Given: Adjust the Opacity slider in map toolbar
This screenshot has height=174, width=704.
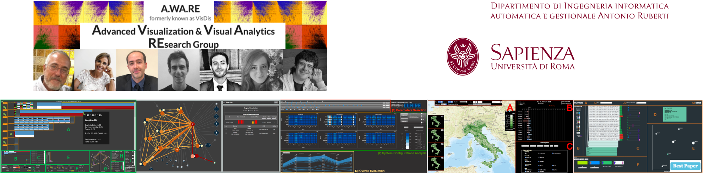Looking at the screenshot, I should pyautogui.click(x=463, y=102).
